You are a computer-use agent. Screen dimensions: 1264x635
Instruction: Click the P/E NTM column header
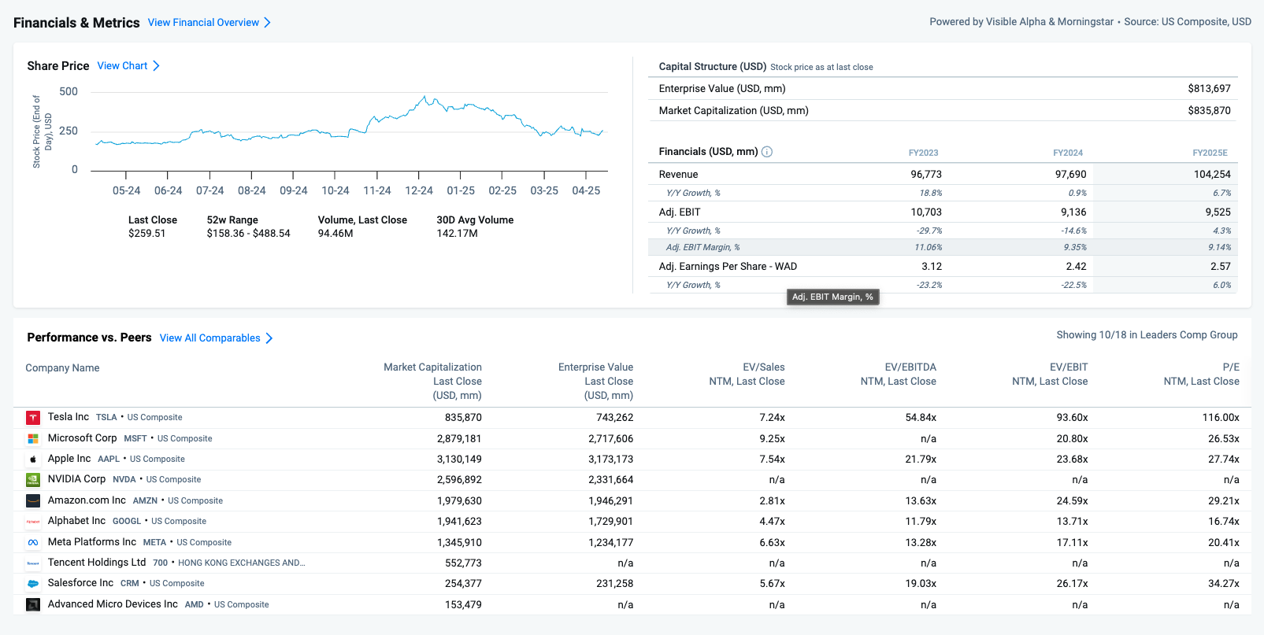1202,375
